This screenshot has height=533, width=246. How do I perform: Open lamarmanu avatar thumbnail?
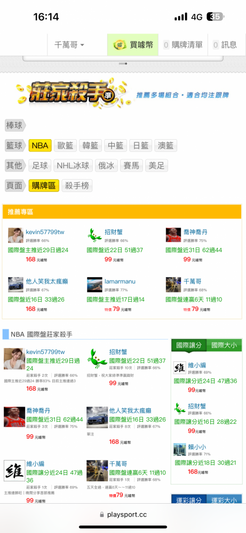pos(94,285)
